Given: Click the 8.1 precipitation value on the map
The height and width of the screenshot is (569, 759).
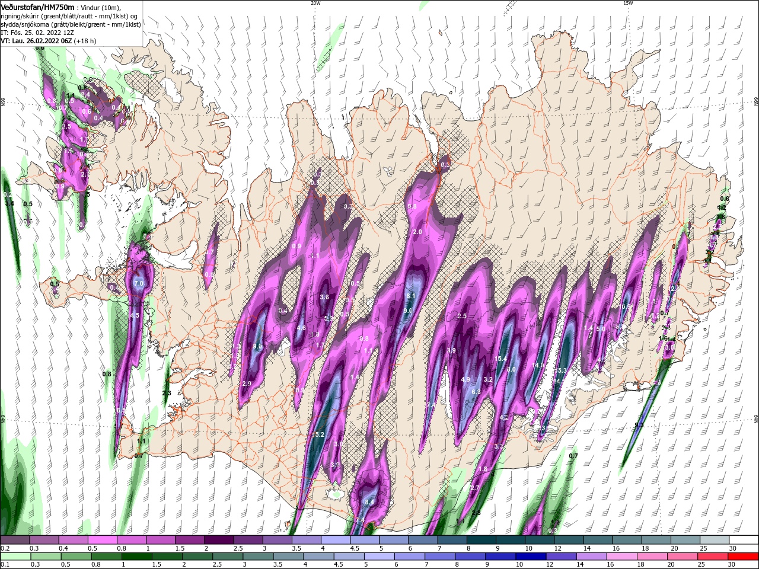Looking at the screenshot, I should 410,295.
